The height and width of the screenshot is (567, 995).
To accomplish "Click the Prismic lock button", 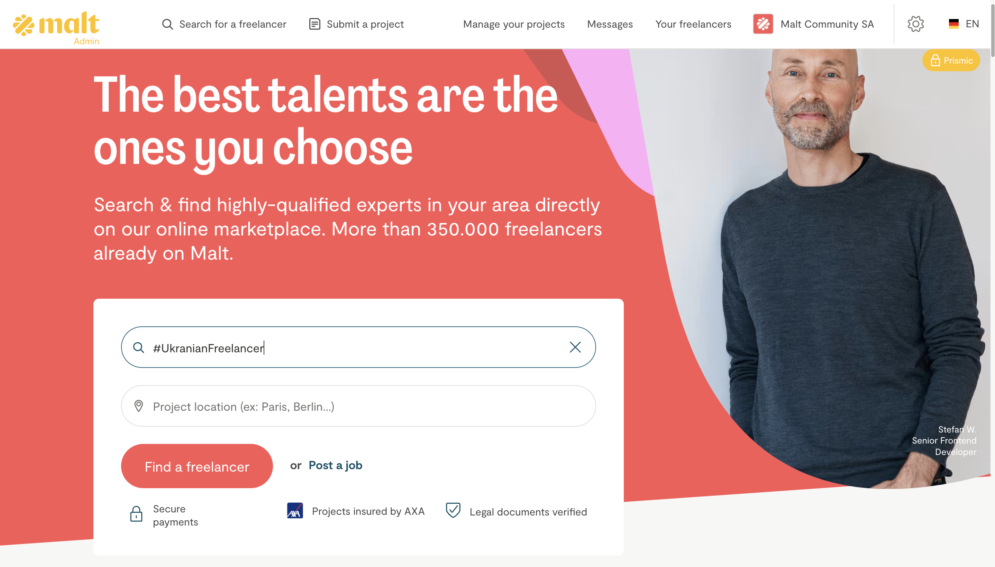I will [x=951, y=61].
